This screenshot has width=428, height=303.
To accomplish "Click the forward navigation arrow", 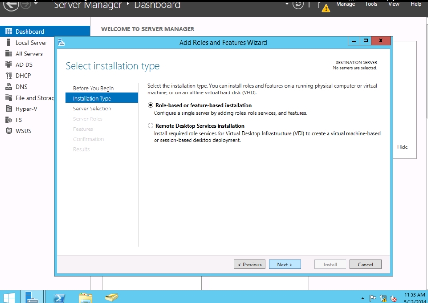I will pyautogui.click(x=26, y=4).
